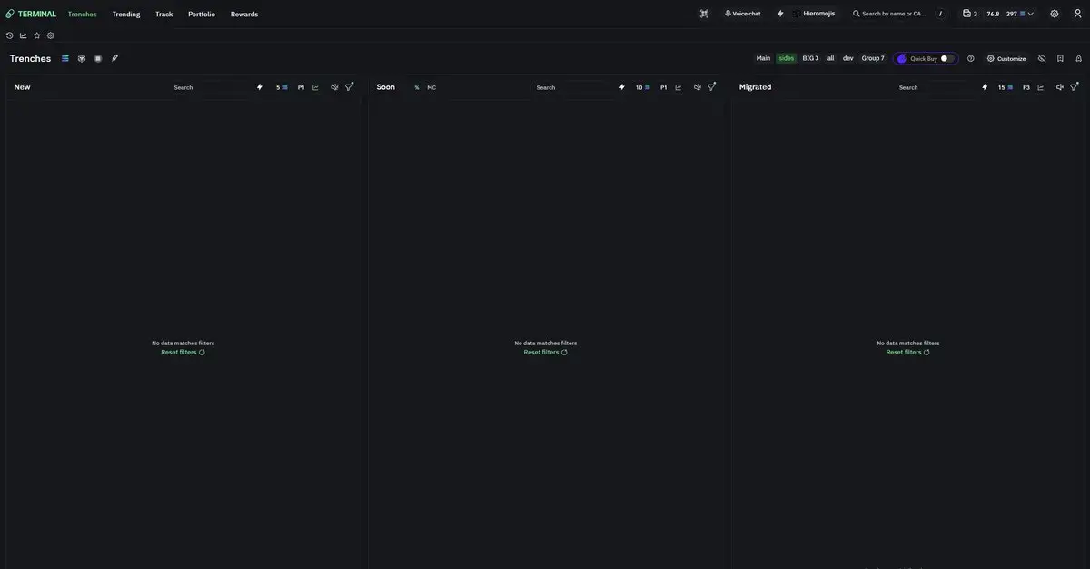Image resolution: width=1090 pixels, height=569 pixels.
Task: Click the filter icon in Migrated column
Action: [x=1074, y=87]
